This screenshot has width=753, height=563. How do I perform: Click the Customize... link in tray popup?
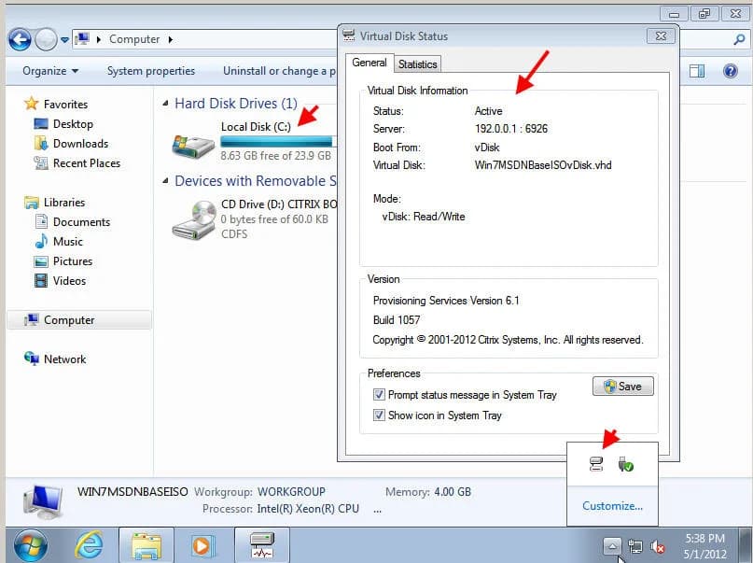612,506
